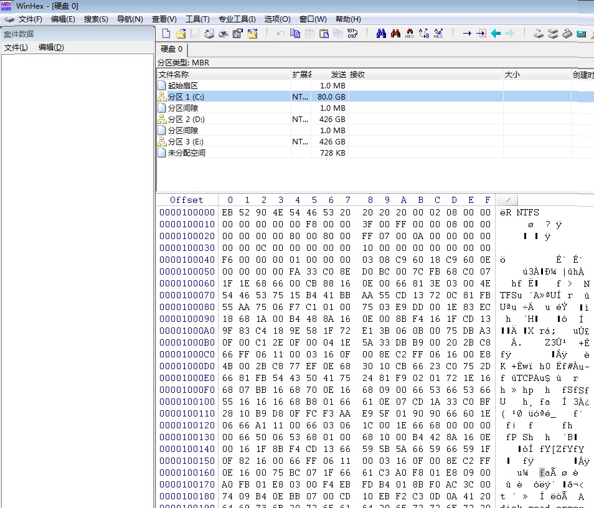Click the cyan Back arrow icon
This screenshot has width=594, height=508.
[x=496, y=34]
